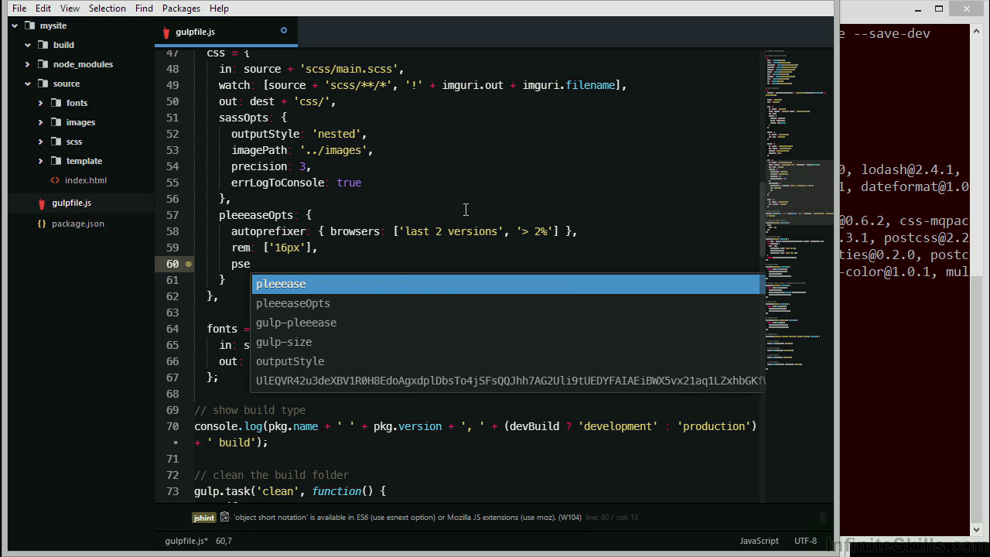This screenshot has width=990, height=557.
Task: Expand the images folder arrow
Action: pos(41,122)
